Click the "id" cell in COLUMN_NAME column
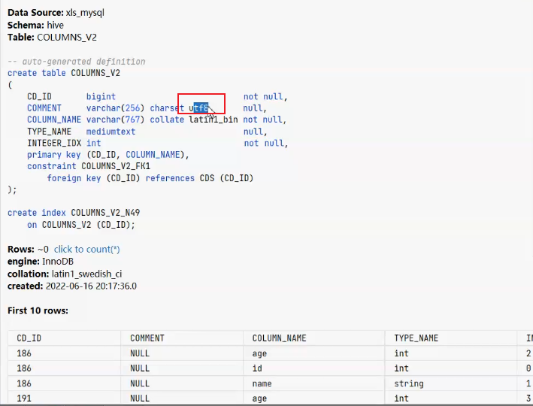This screenshot has height=406, width=533. click(257, 368)
